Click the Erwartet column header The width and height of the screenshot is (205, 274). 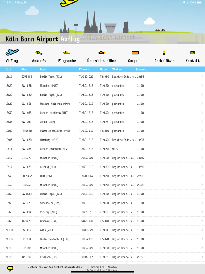coord(143,69)
